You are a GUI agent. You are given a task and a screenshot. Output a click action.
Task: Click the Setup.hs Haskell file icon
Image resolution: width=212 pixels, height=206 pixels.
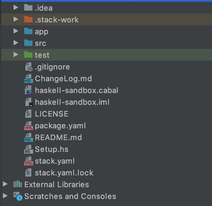(x=28, y=149)
